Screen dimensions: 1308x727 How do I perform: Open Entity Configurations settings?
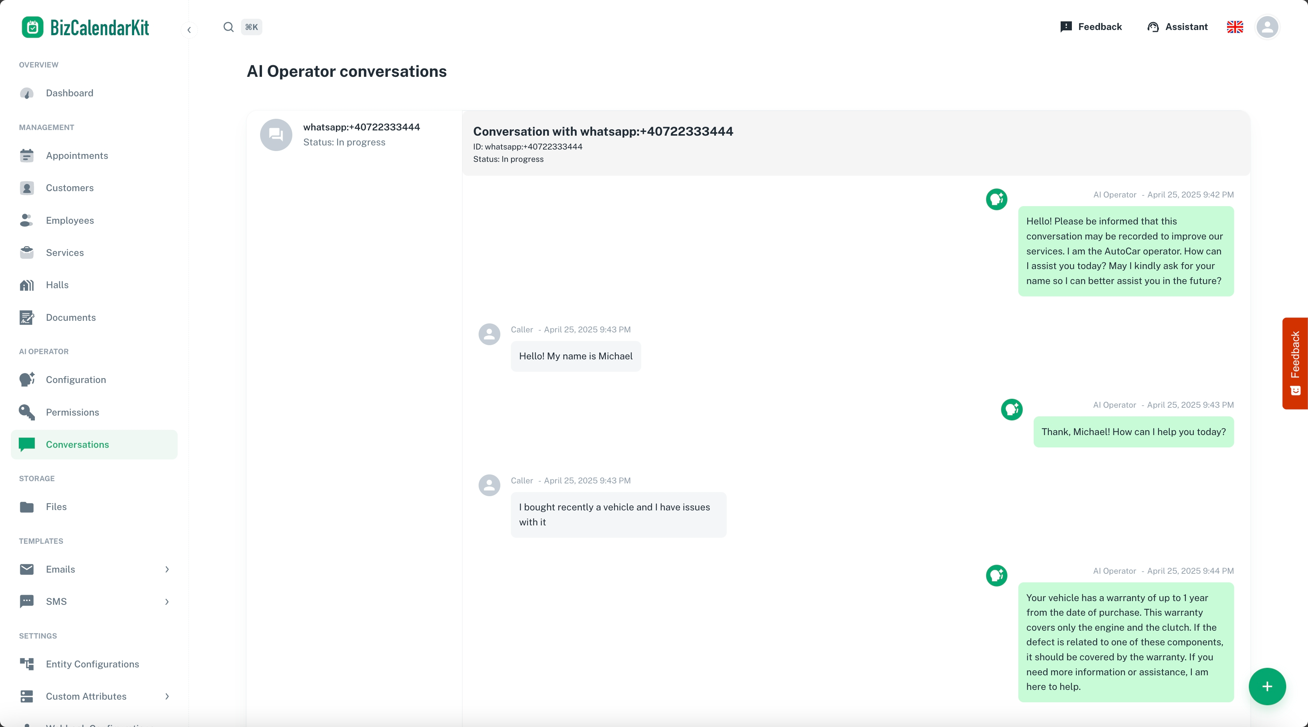(x=92, y=664)
